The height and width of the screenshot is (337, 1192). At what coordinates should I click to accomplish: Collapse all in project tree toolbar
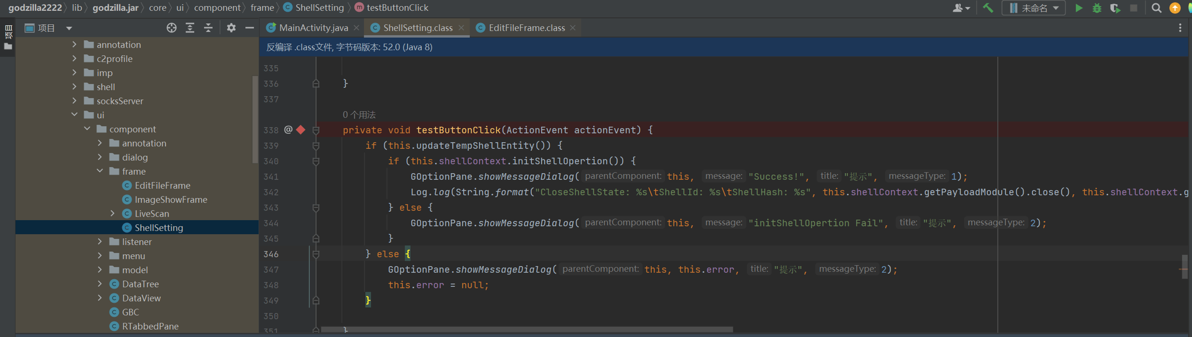click(208, 28)
